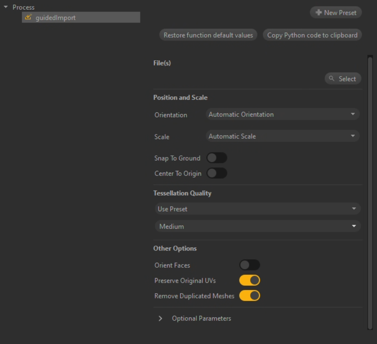Enable Snap To Ground
The width and height of the screenshot is (377, 344).
tap(217, 158)
